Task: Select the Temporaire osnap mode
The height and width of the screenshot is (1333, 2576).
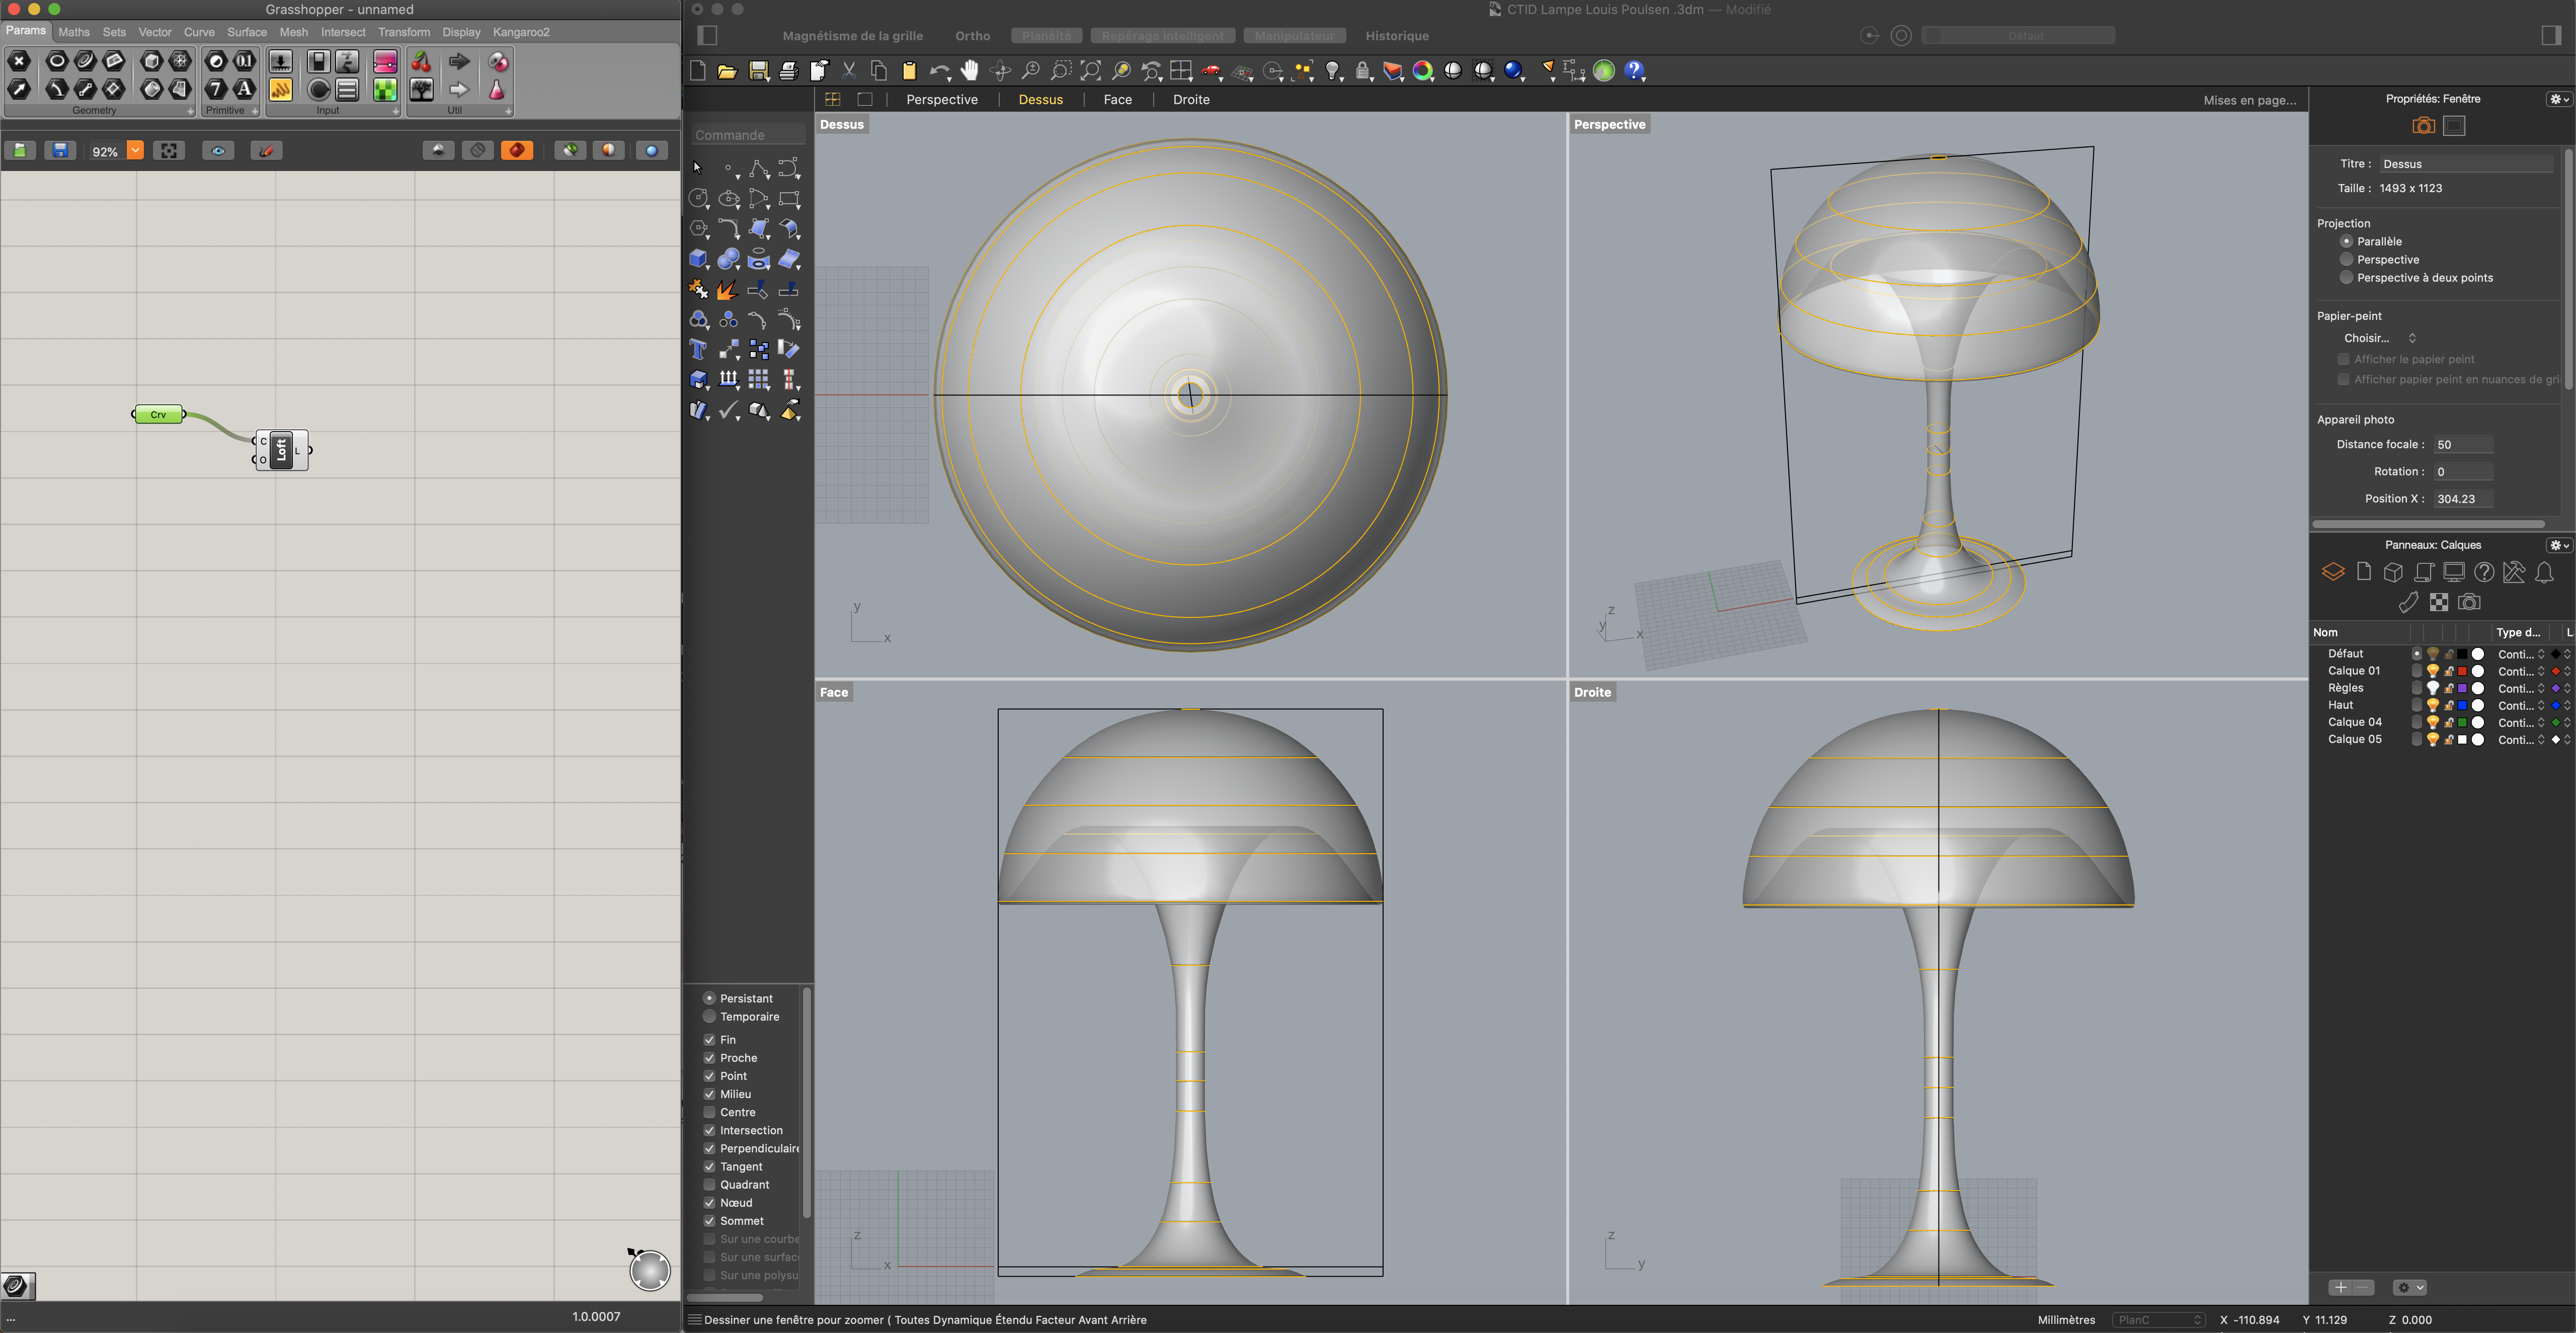Action: point(709,1016)
